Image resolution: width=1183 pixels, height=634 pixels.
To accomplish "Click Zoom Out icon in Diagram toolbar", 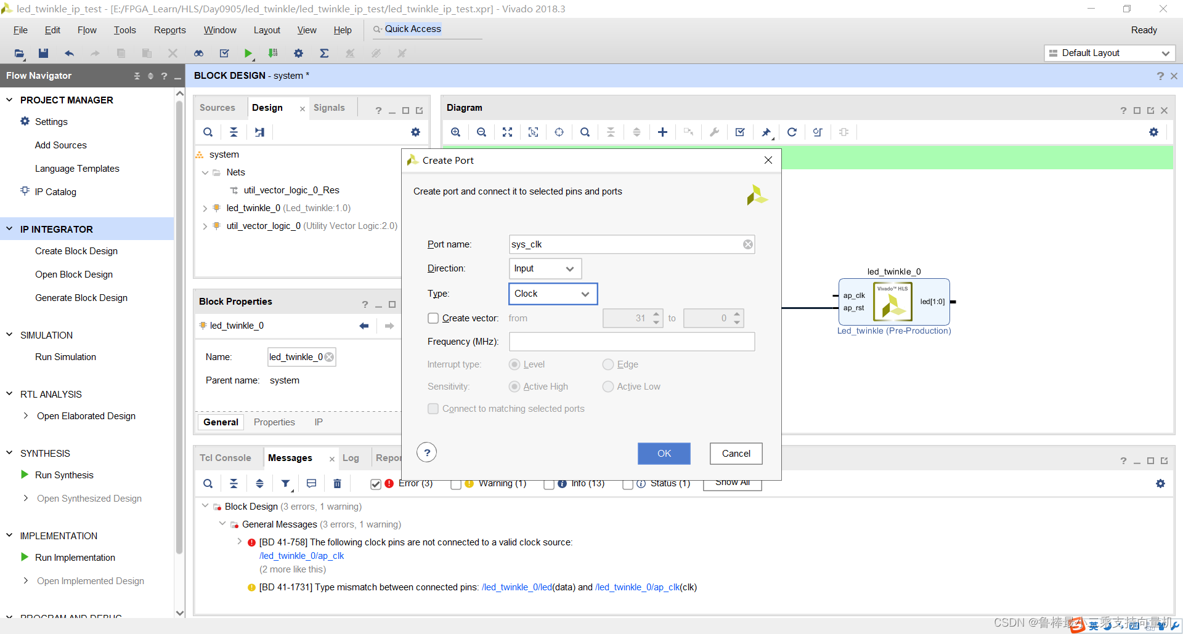I will coord(481,132).
